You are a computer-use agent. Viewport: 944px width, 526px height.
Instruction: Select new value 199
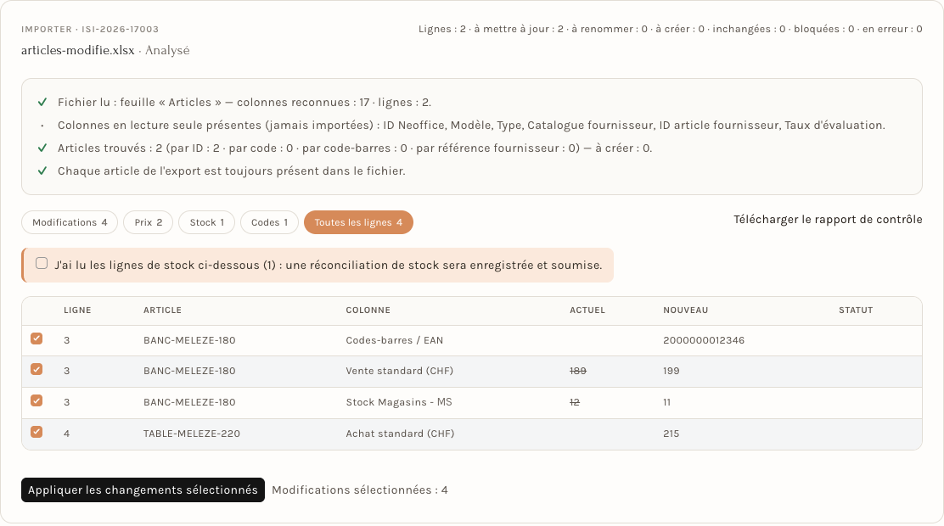tap(671, 371)
